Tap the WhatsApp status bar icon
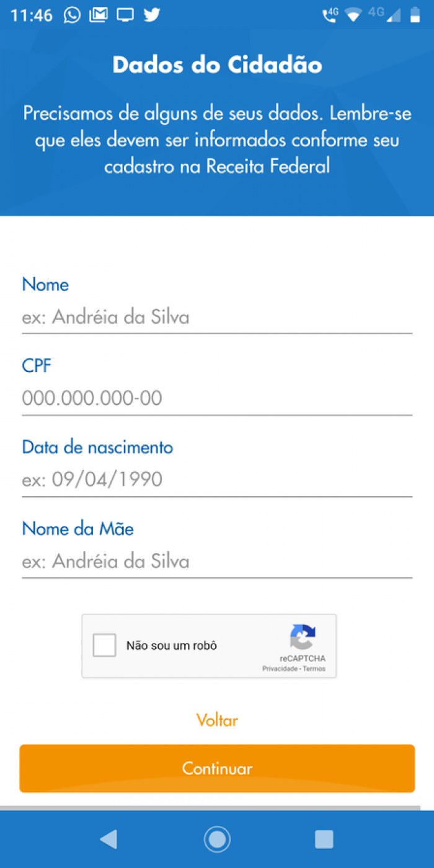This screenshot has height=868, width=434. click(x=72, y=15)
